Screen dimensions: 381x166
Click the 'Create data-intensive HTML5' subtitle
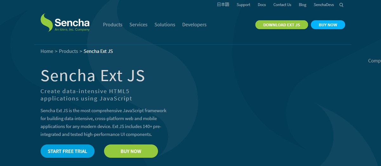coord(86,95)
